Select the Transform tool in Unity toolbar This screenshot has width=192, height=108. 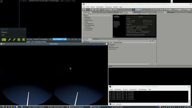[101, 10]
